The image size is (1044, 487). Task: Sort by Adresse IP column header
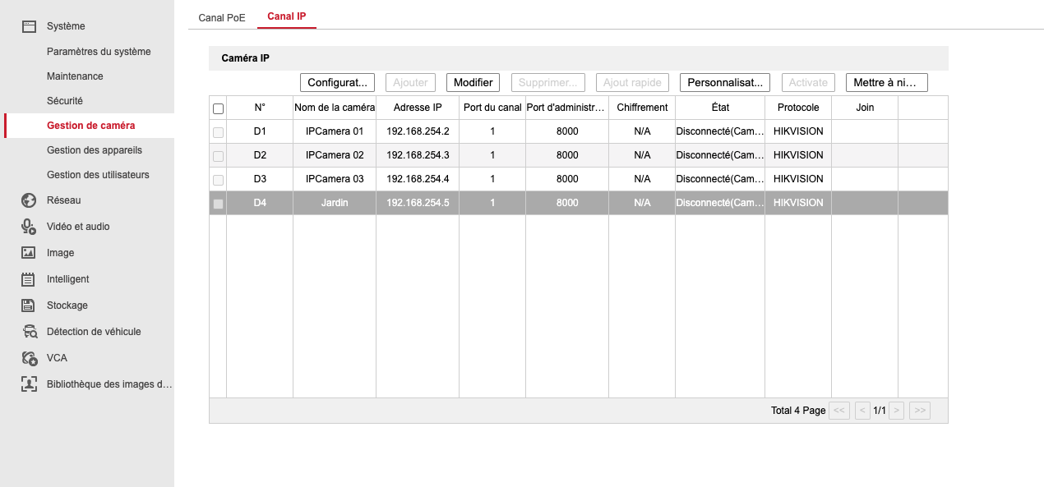point(418,108)
